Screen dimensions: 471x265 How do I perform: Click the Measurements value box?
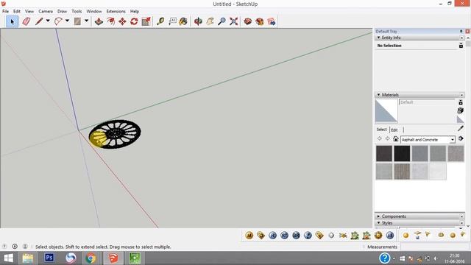pyautogui.click(x=435, y=247)
